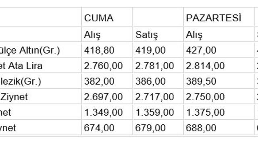Click the cell with value 389,50
This screenshot has height=145, width=258.
pyautogui.click(x=218, y=81)
